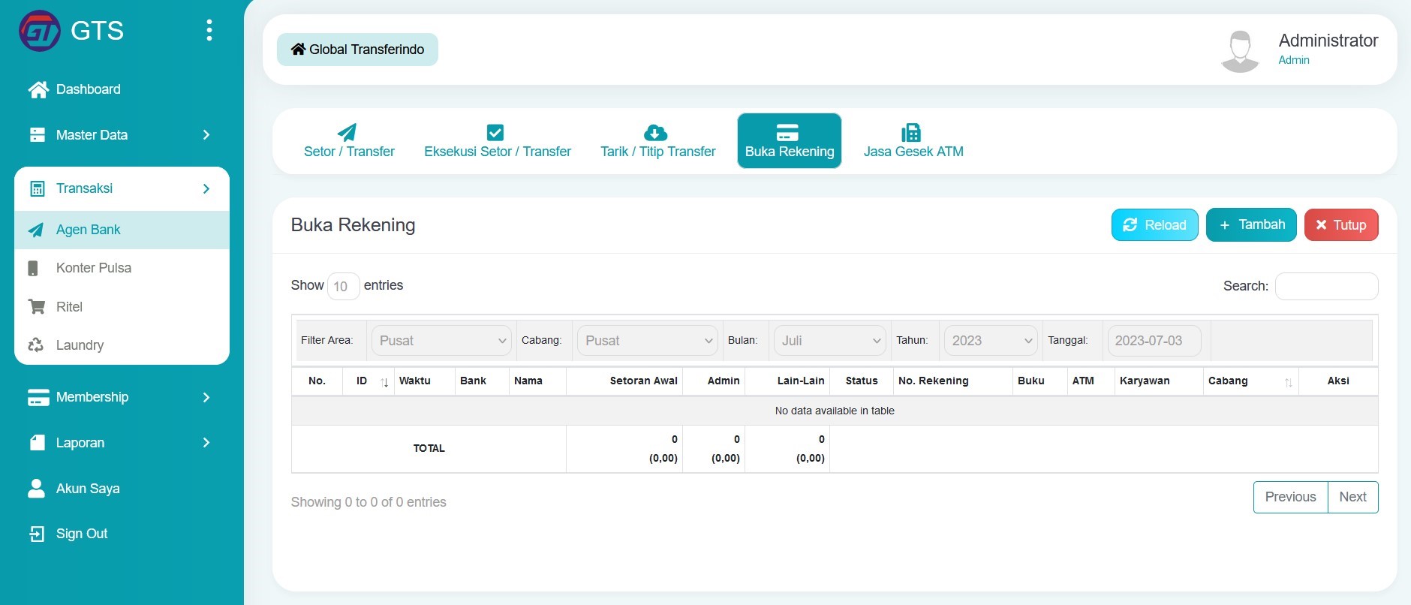Click the Setor / Transfer plane icon

point(347,133)
